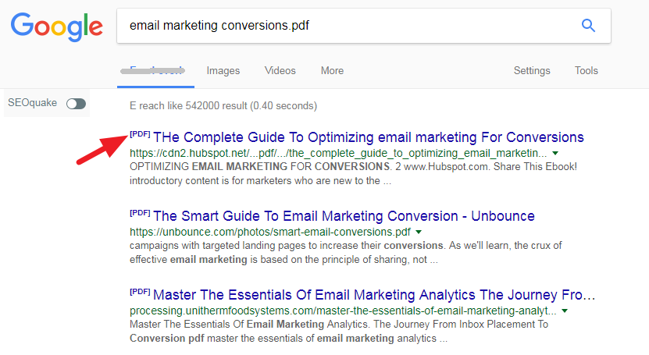Open the More search menu
Screen dimensions: 649x355
tap(332, 71)
